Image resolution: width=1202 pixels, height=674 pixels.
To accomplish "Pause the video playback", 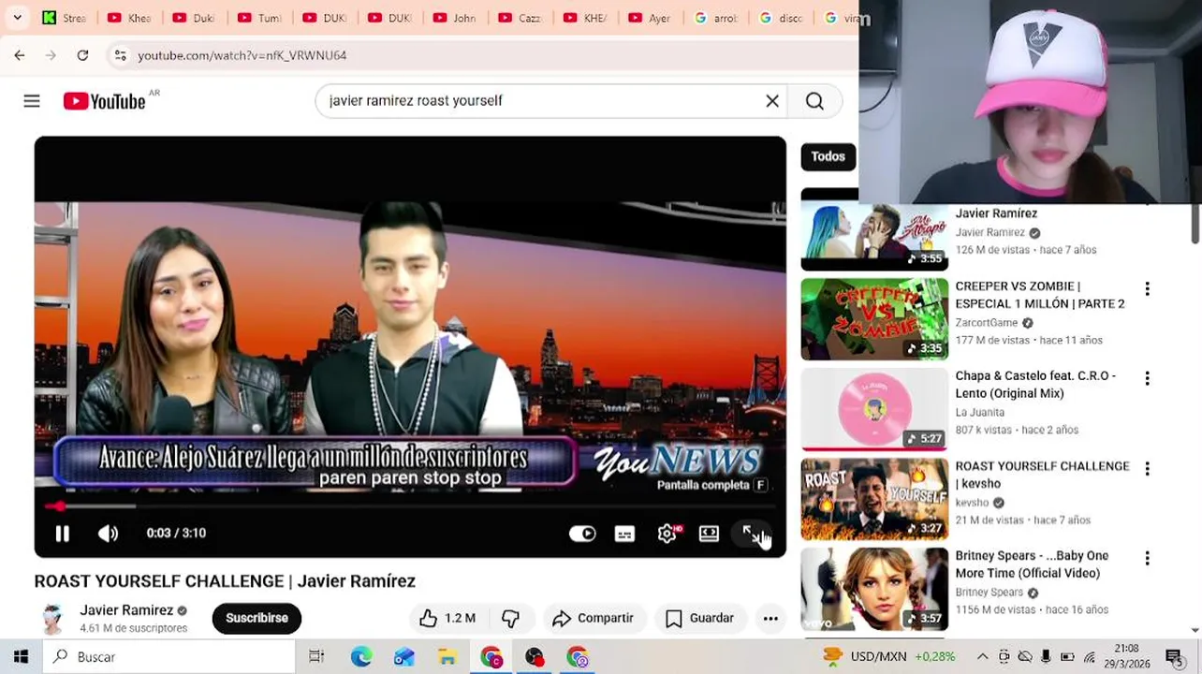I will point(63,534).
